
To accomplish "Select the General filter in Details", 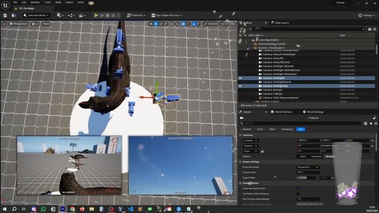I will click(x=246, y=130).
